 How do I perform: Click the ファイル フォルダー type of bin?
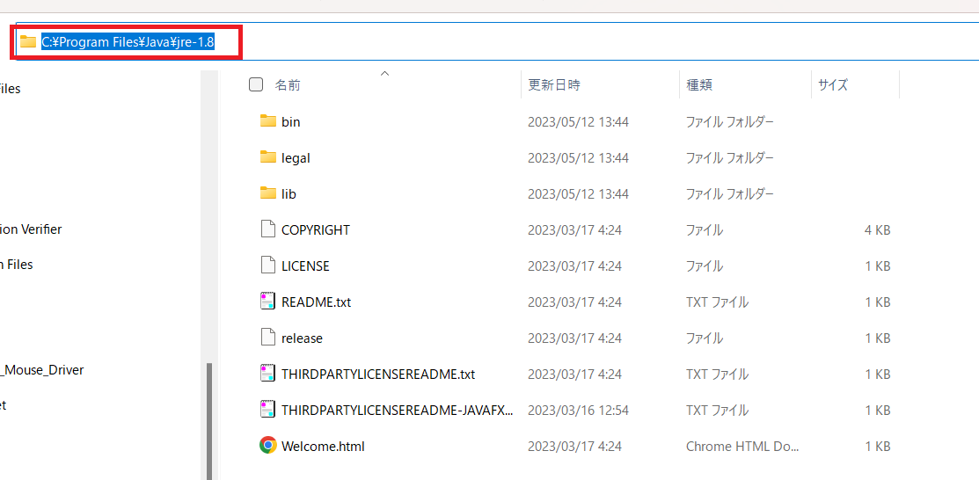730,121
